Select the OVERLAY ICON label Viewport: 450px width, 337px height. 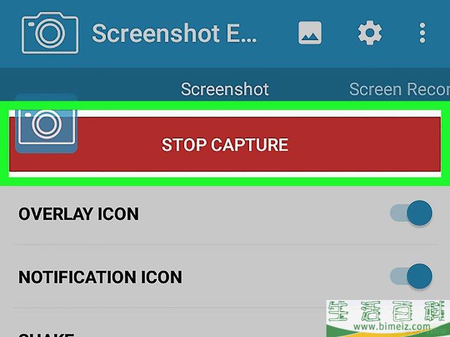79,214
